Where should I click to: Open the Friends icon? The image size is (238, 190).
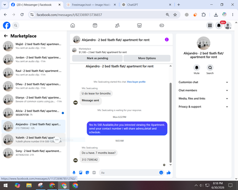pyautogui.click(x=117, y=25)
